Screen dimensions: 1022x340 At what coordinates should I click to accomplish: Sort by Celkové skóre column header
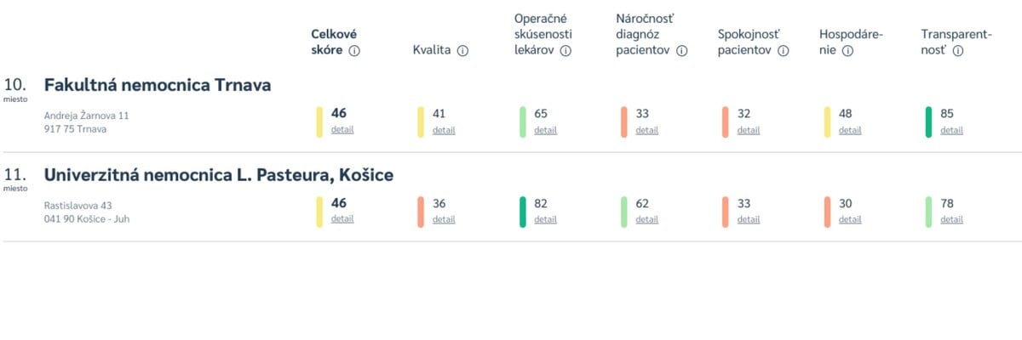tap(334, 42)
